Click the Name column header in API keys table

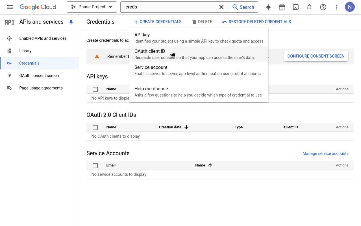pyautogui.click(x=111, y=89)
